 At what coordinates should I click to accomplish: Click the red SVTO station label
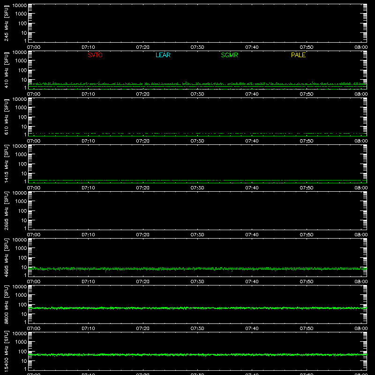pyautogui.click(x=95, y=55)
